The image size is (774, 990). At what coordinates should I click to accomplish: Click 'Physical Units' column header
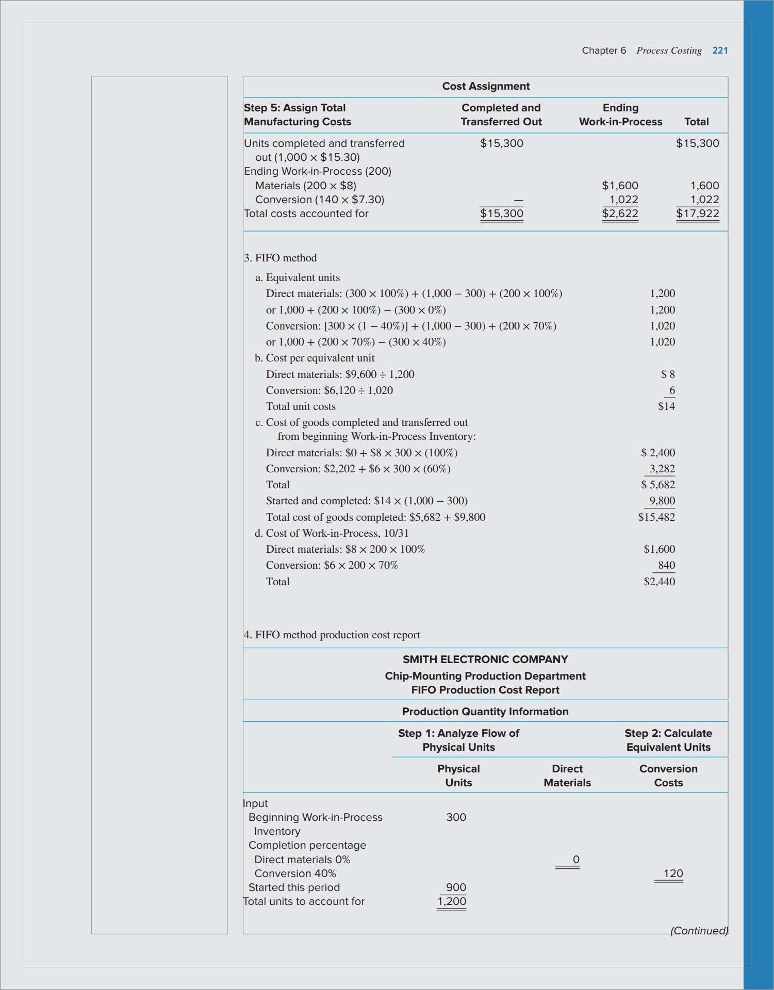(x=458, y=775)
